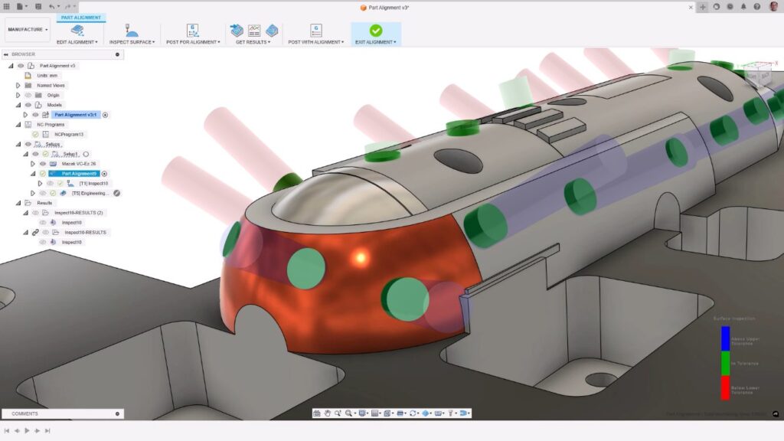
Task: Expand the Origin tree node
Action: click(x=18, y=95)
